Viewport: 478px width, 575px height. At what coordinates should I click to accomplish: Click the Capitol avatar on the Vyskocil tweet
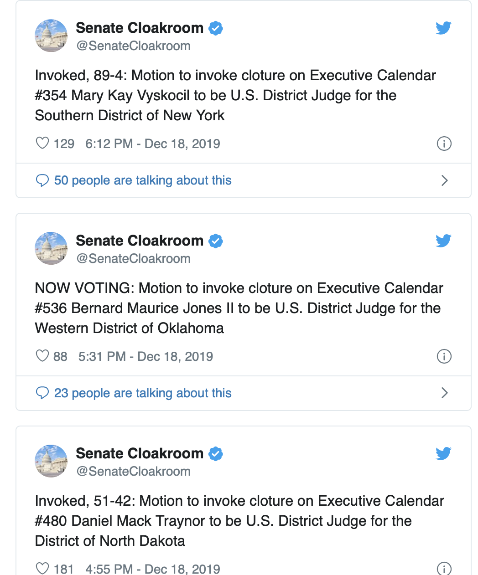coord(51,36)
